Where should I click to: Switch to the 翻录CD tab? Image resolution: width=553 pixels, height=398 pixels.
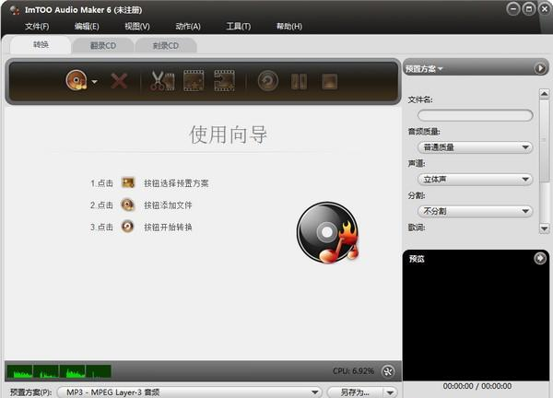coord(102,46)
